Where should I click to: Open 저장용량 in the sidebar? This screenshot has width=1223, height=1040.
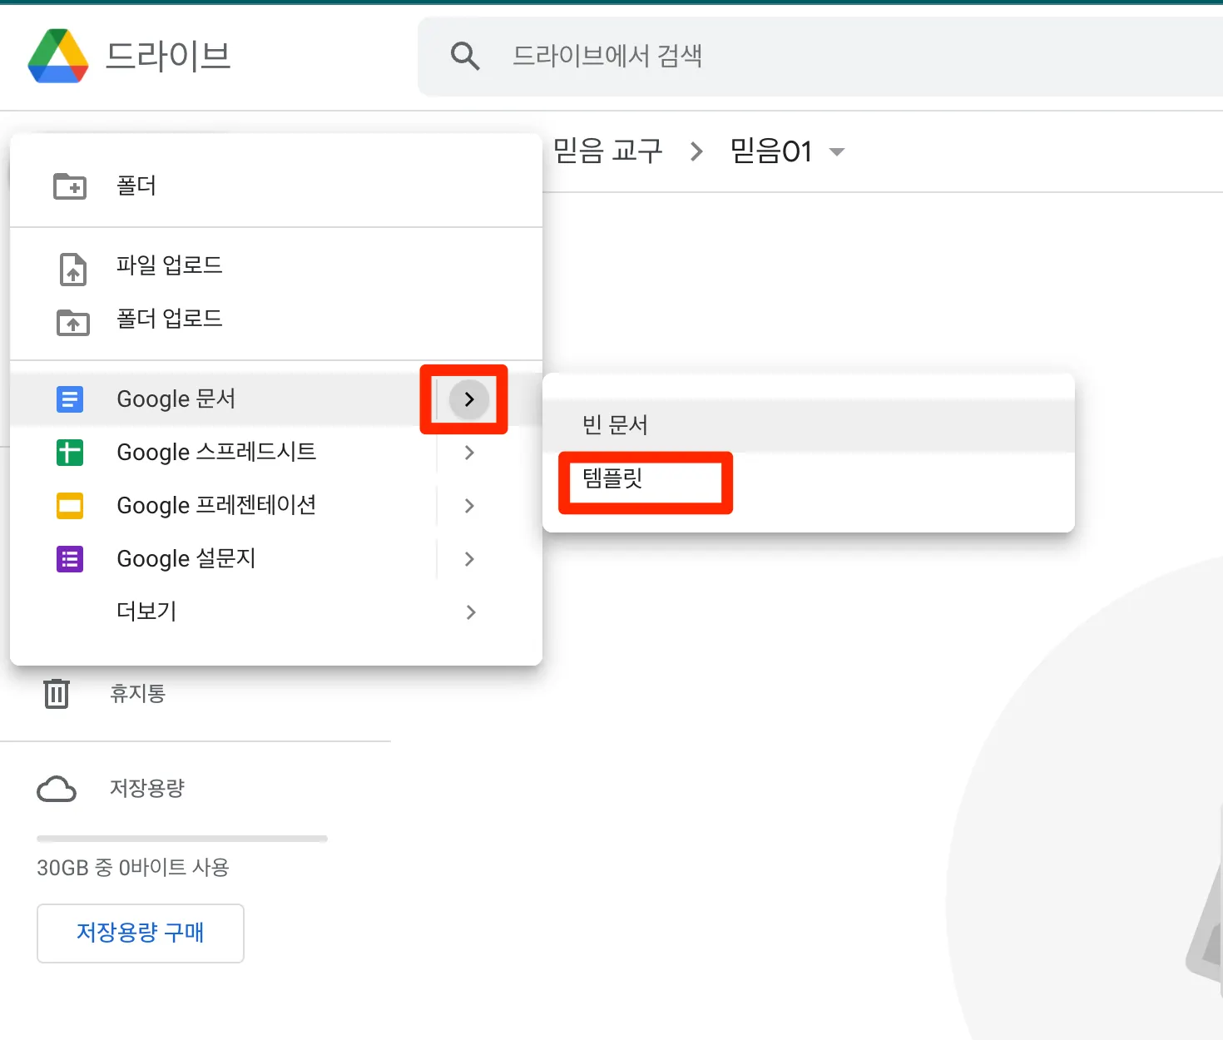pos(147,788)
